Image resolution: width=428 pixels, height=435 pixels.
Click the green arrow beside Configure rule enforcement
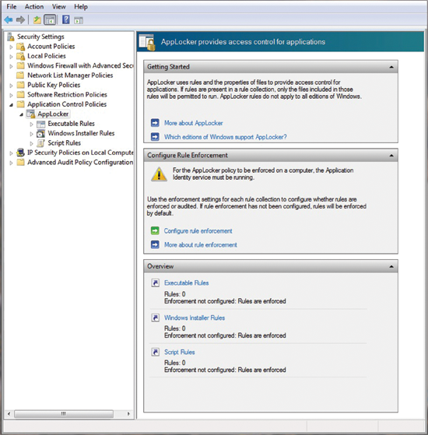point(155,230)
